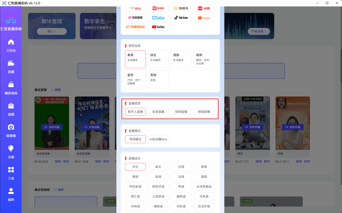342x213 pixels.
Task: Switch to AI自动播Beta mode
Action: 158,139
